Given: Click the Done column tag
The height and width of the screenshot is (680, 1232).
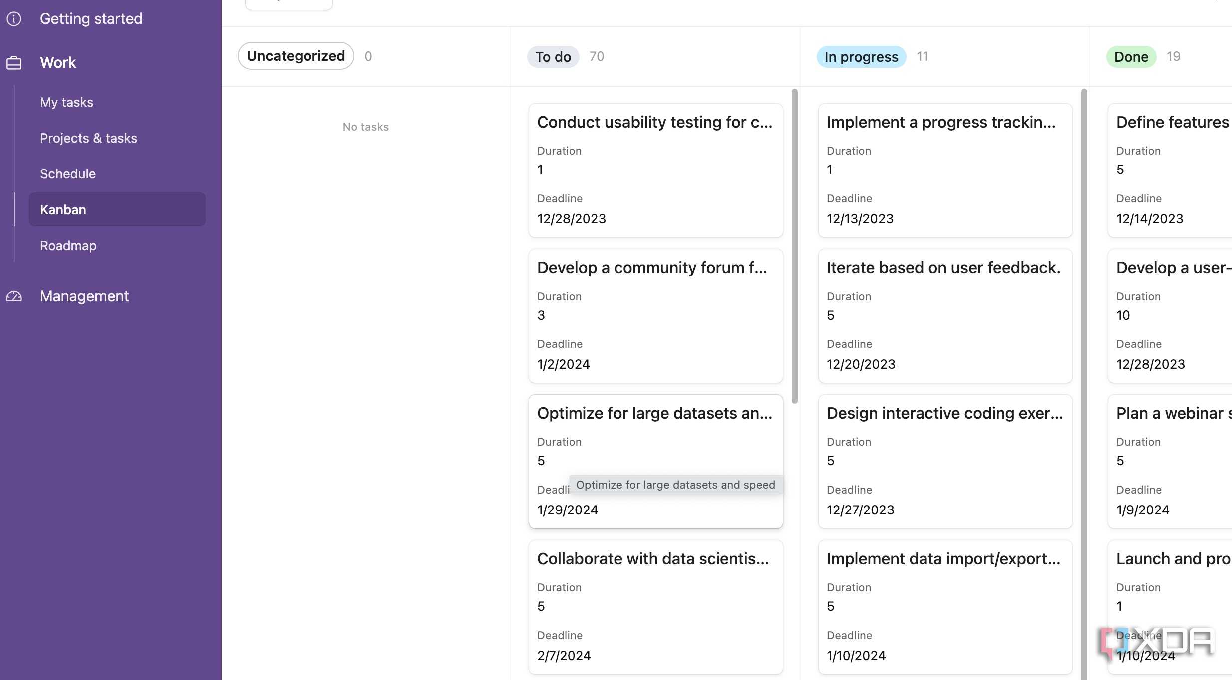Looking at the screenshot, I should 1131,57.
